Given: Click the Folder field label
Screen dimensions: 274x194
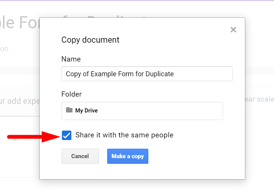Looking at the screenshot, I should click(71, 94).
